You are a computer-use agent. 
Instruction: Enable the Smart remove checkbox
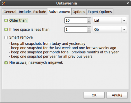point(6,38)
